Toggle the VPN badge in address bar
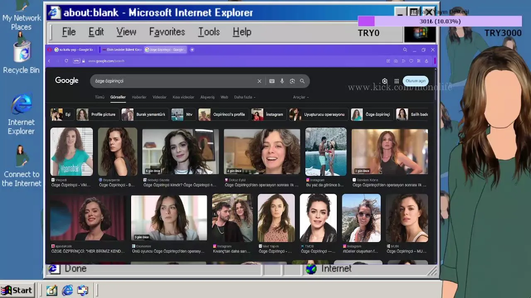This screenshot has height=298, width=531. click(x=76, y=61)
